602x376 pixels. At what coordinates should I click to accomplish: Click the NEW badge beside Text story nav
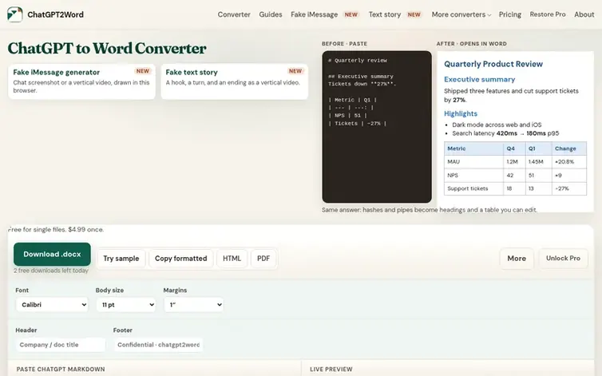(x=414, y=14)
